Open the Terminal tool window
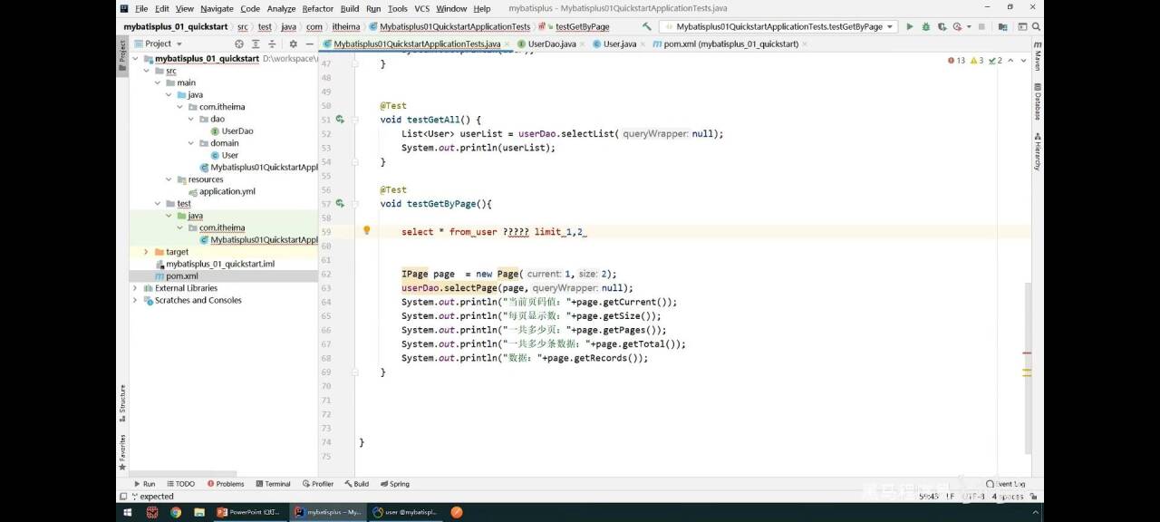 pos(273,484)
